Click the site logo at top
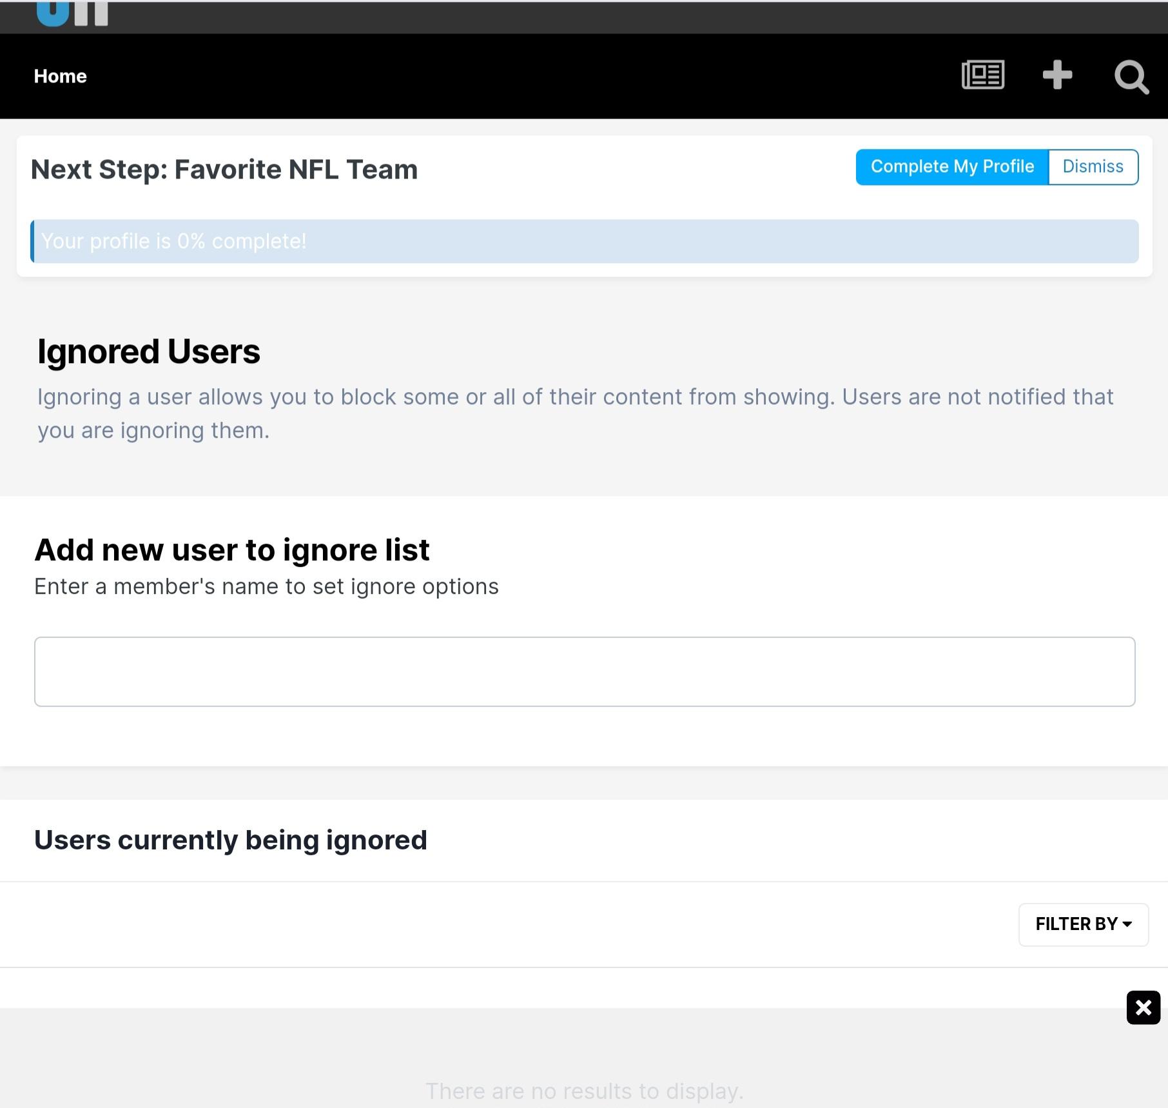This screenshot has height=1108, width=1168. (x=72, y=13)
